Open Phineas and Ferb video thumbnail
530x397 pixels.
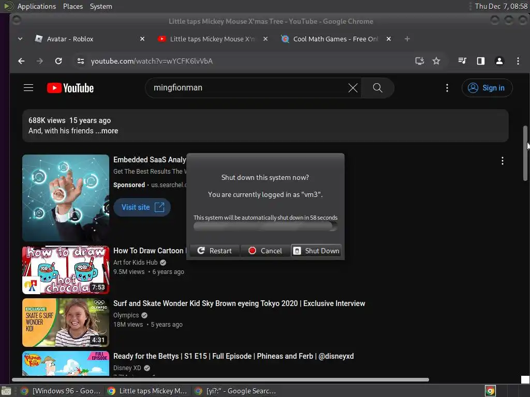tap(66, 363)
